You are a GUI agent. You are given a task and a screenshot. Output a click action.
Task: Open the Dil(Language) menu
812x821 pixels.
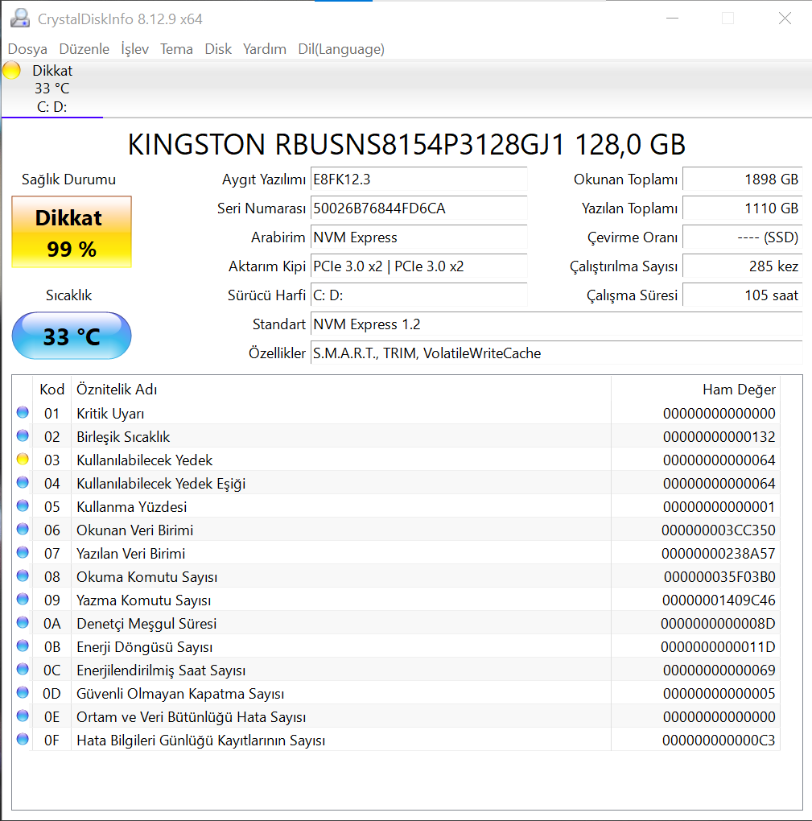click(341, 49)
